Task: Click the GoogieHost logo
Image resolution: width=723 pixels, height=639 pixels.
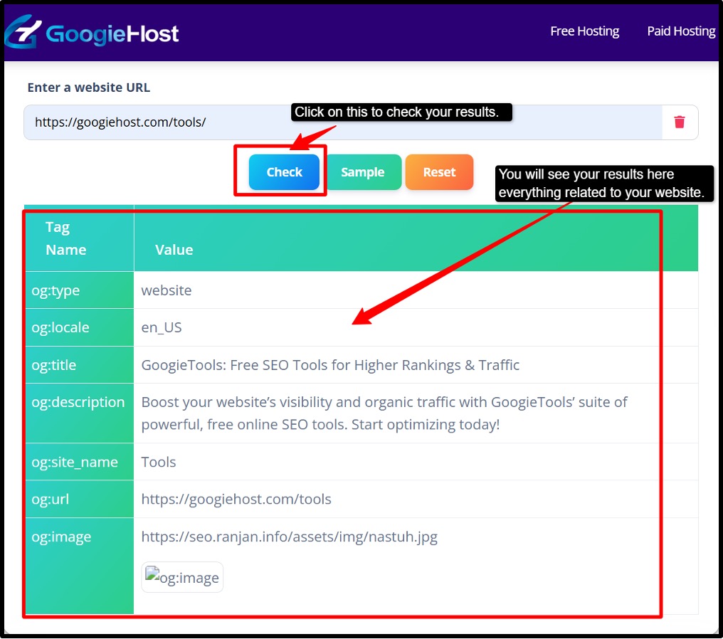Action: (91, 32)
